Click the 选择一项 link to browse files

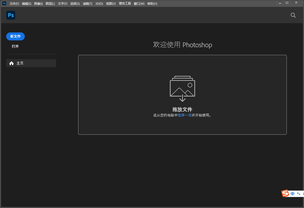click(185, 115)
